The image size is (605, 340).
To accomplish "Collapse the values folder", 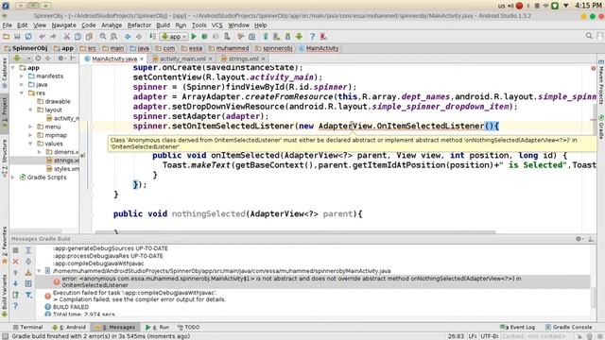I will coord(30,144).
